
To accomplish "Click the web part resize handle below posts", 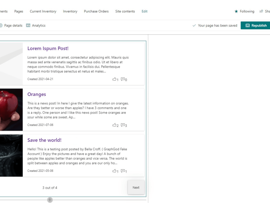I will coord(50,200).
